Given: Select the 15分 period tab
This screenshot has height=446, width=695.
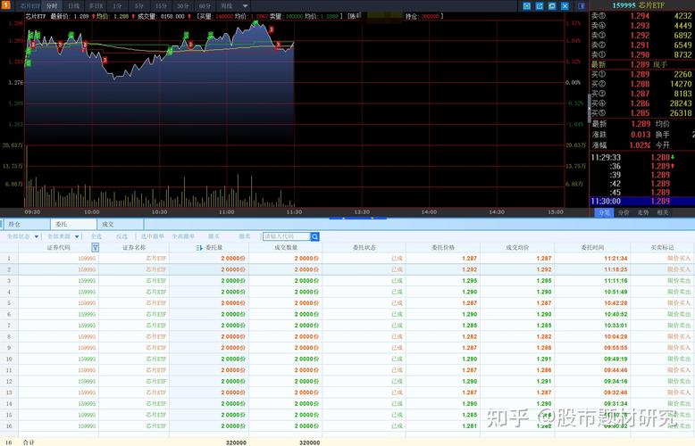Looking at the screenshot, I should [x=161, y=5].
